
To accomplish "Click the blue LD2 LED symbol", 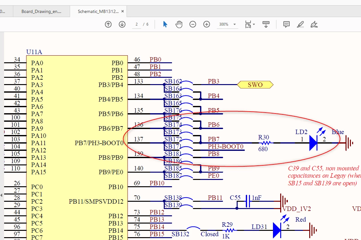I will pyautogui.click(x=313, y=143).
